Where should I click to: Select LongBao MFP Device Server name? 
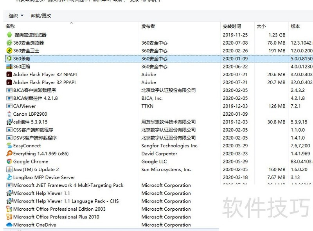point(44,177)
